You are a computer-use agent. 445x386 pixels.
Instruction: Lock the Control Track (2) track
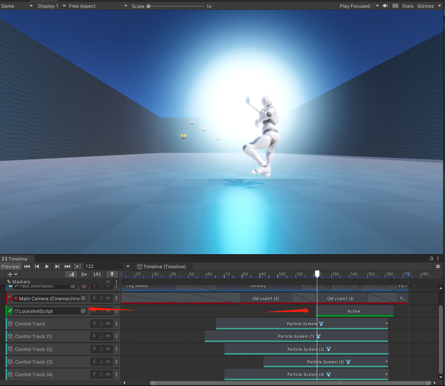101,349
